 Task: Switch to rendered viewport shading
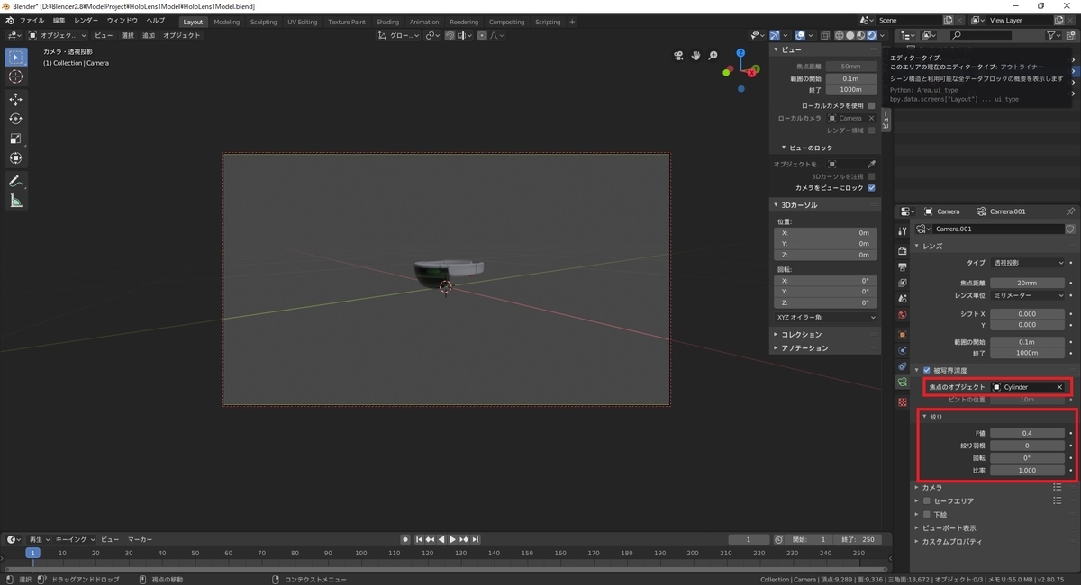tap(871, 35)
